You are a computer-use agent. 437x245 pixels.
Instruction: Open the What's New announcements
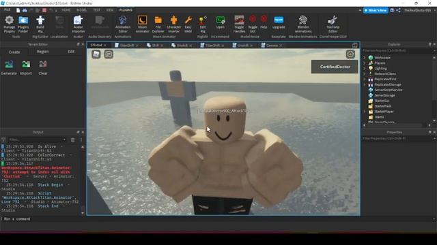376,10
